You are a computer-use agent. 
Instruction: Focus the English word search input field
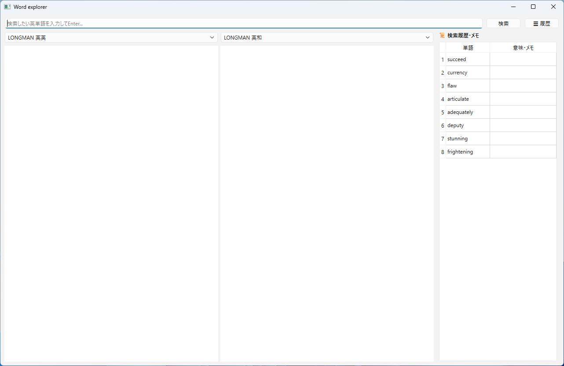pyautogui.click(x=244, y=23)
